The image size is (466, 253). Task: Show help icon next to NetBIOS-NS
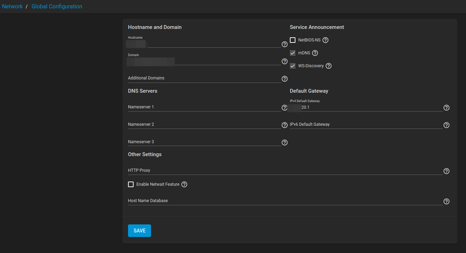tap(325, 40)
